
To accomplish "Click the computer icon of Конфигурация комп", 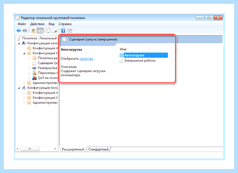I will 24,43.
